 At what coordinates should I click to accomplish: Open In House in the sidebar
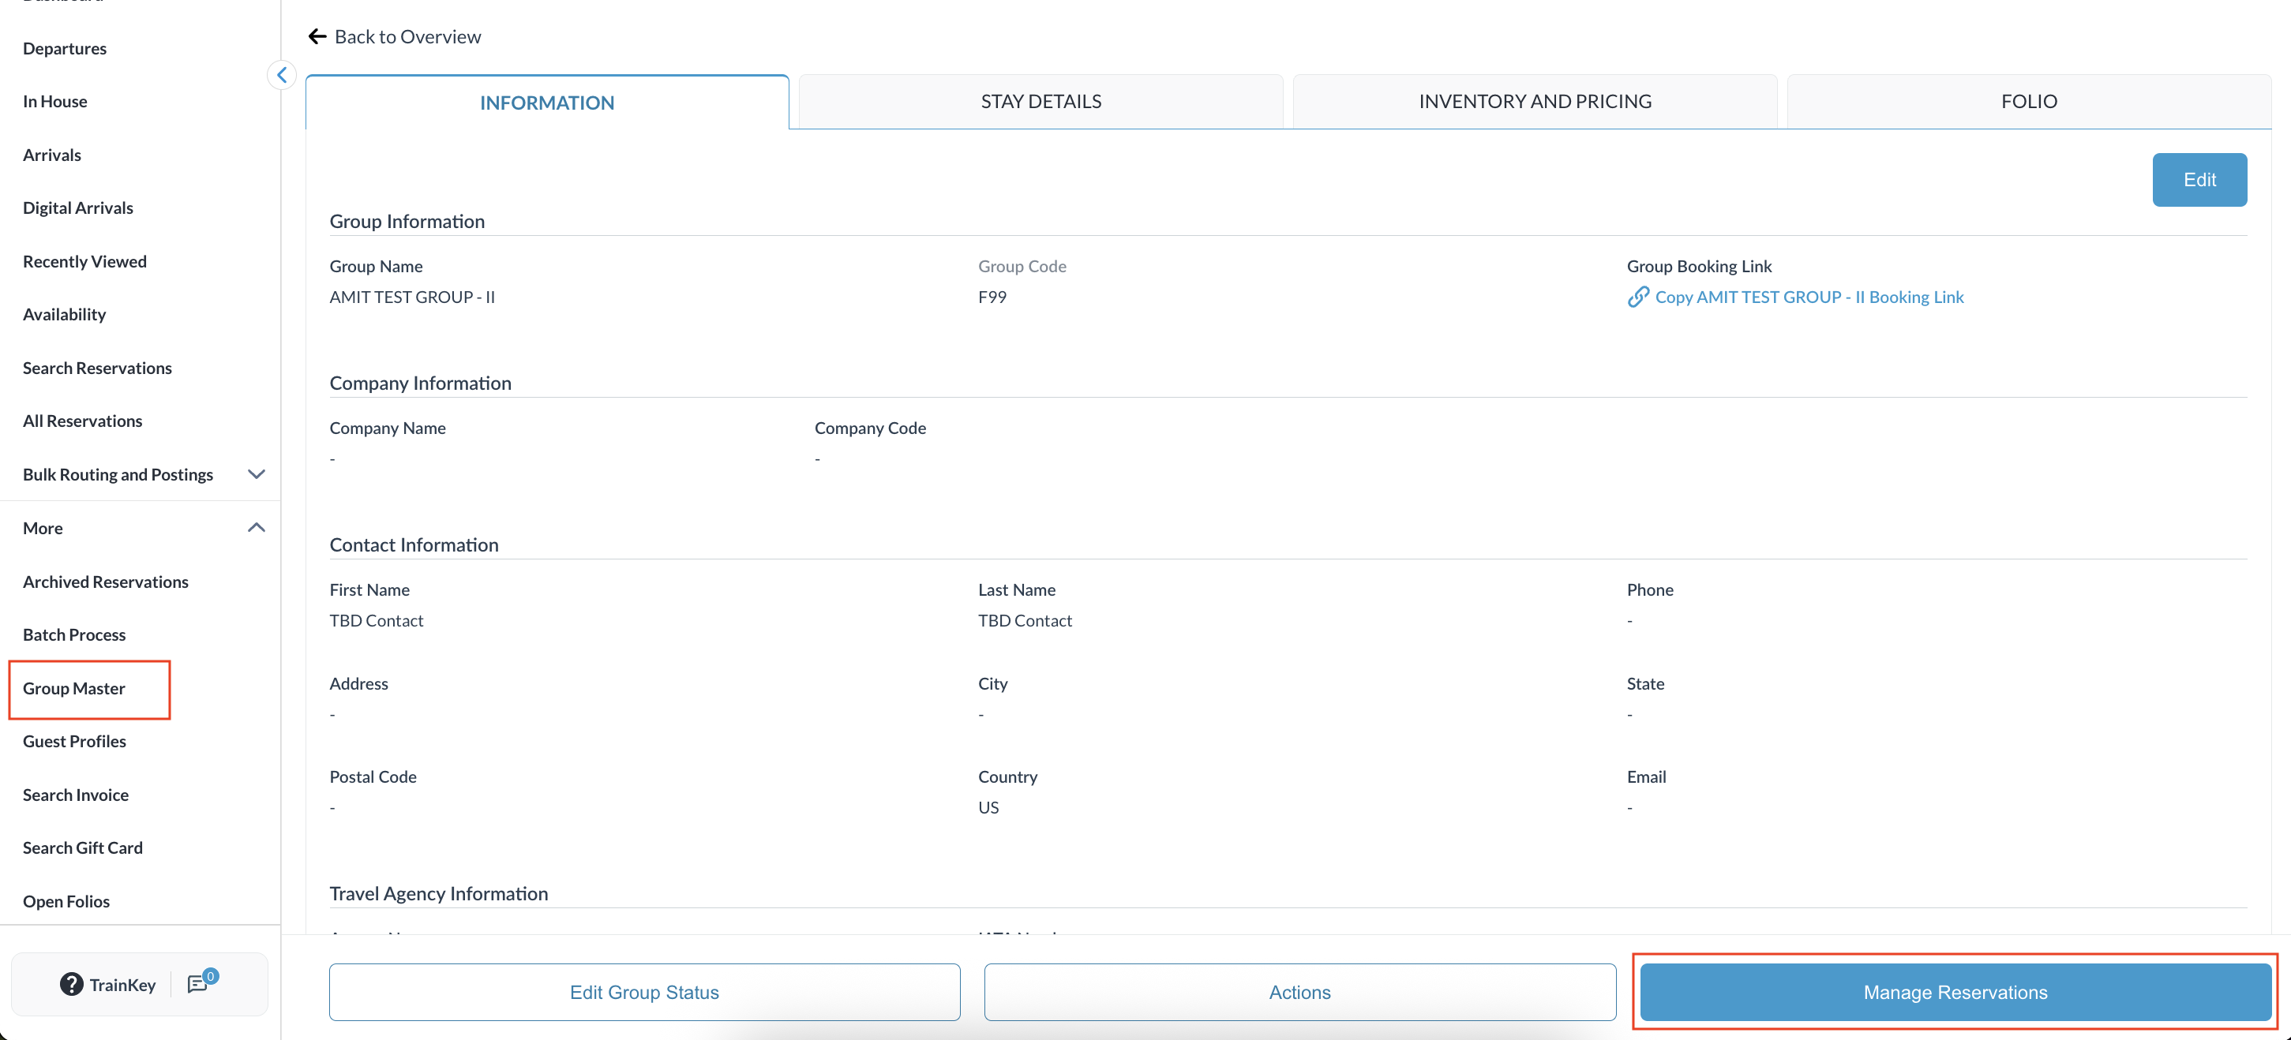coord(55,101)
